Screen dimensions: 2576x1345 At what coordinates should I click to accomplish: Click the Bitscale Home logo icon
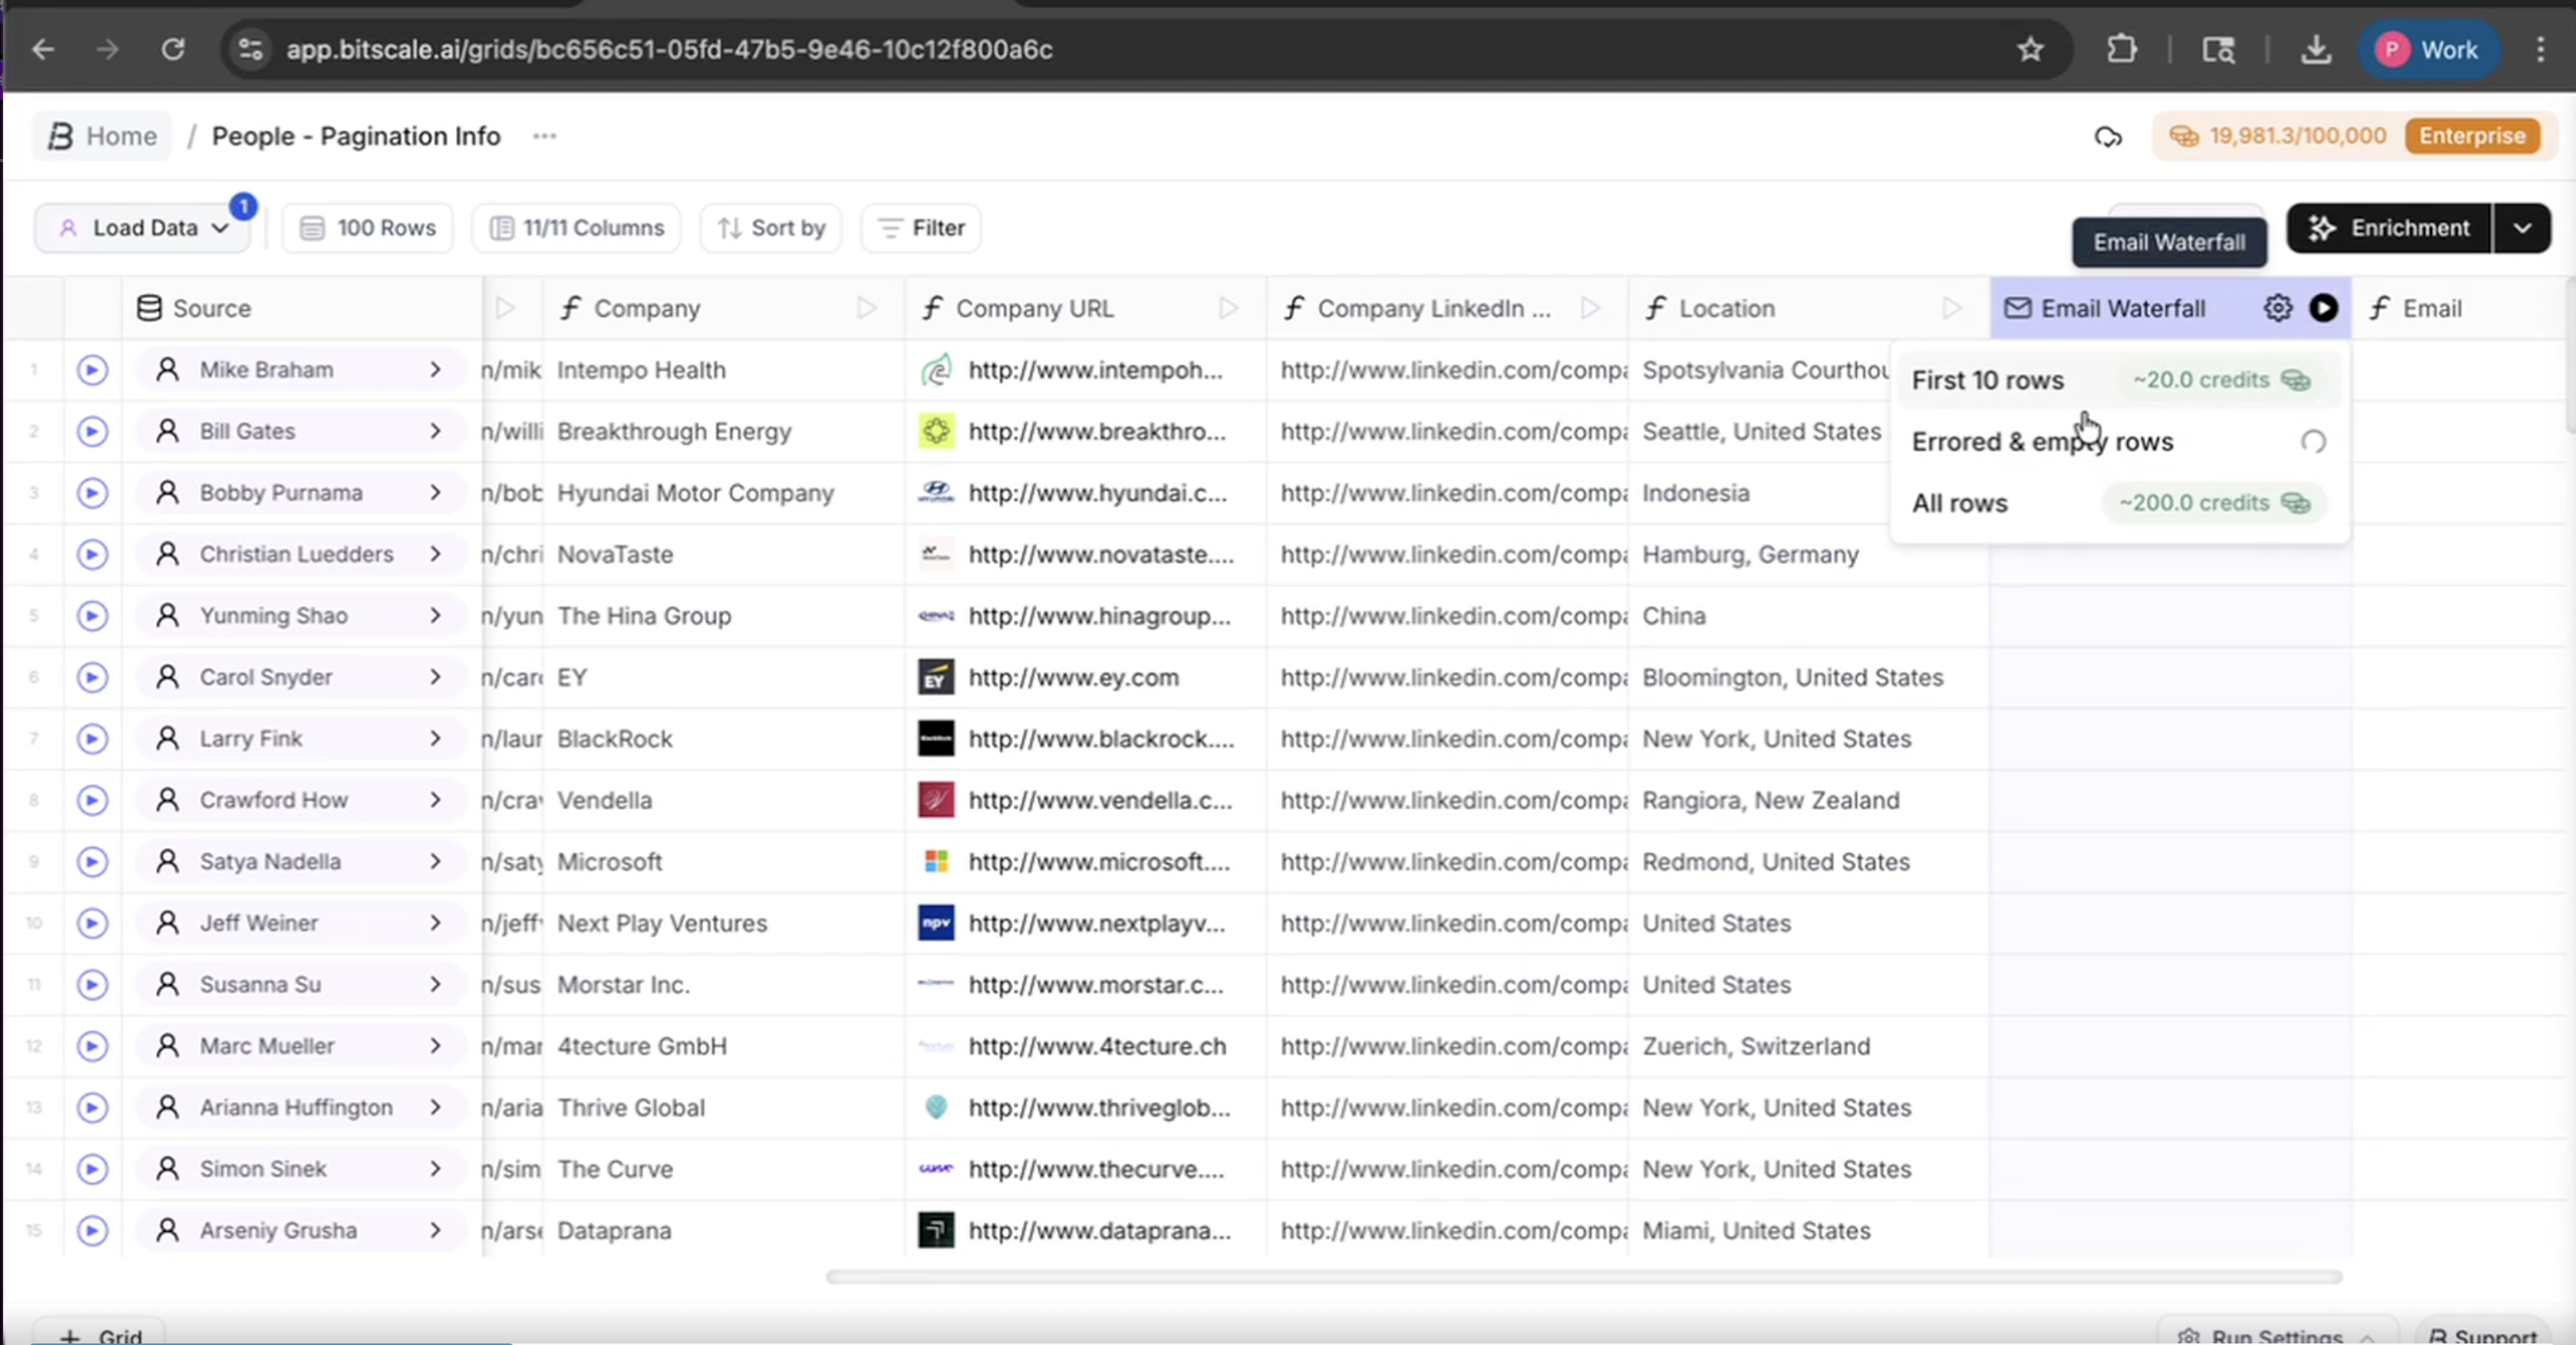[60, 136]
